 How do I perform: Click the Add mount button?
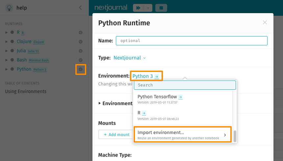pyautogui.click(x=117, y=134)
